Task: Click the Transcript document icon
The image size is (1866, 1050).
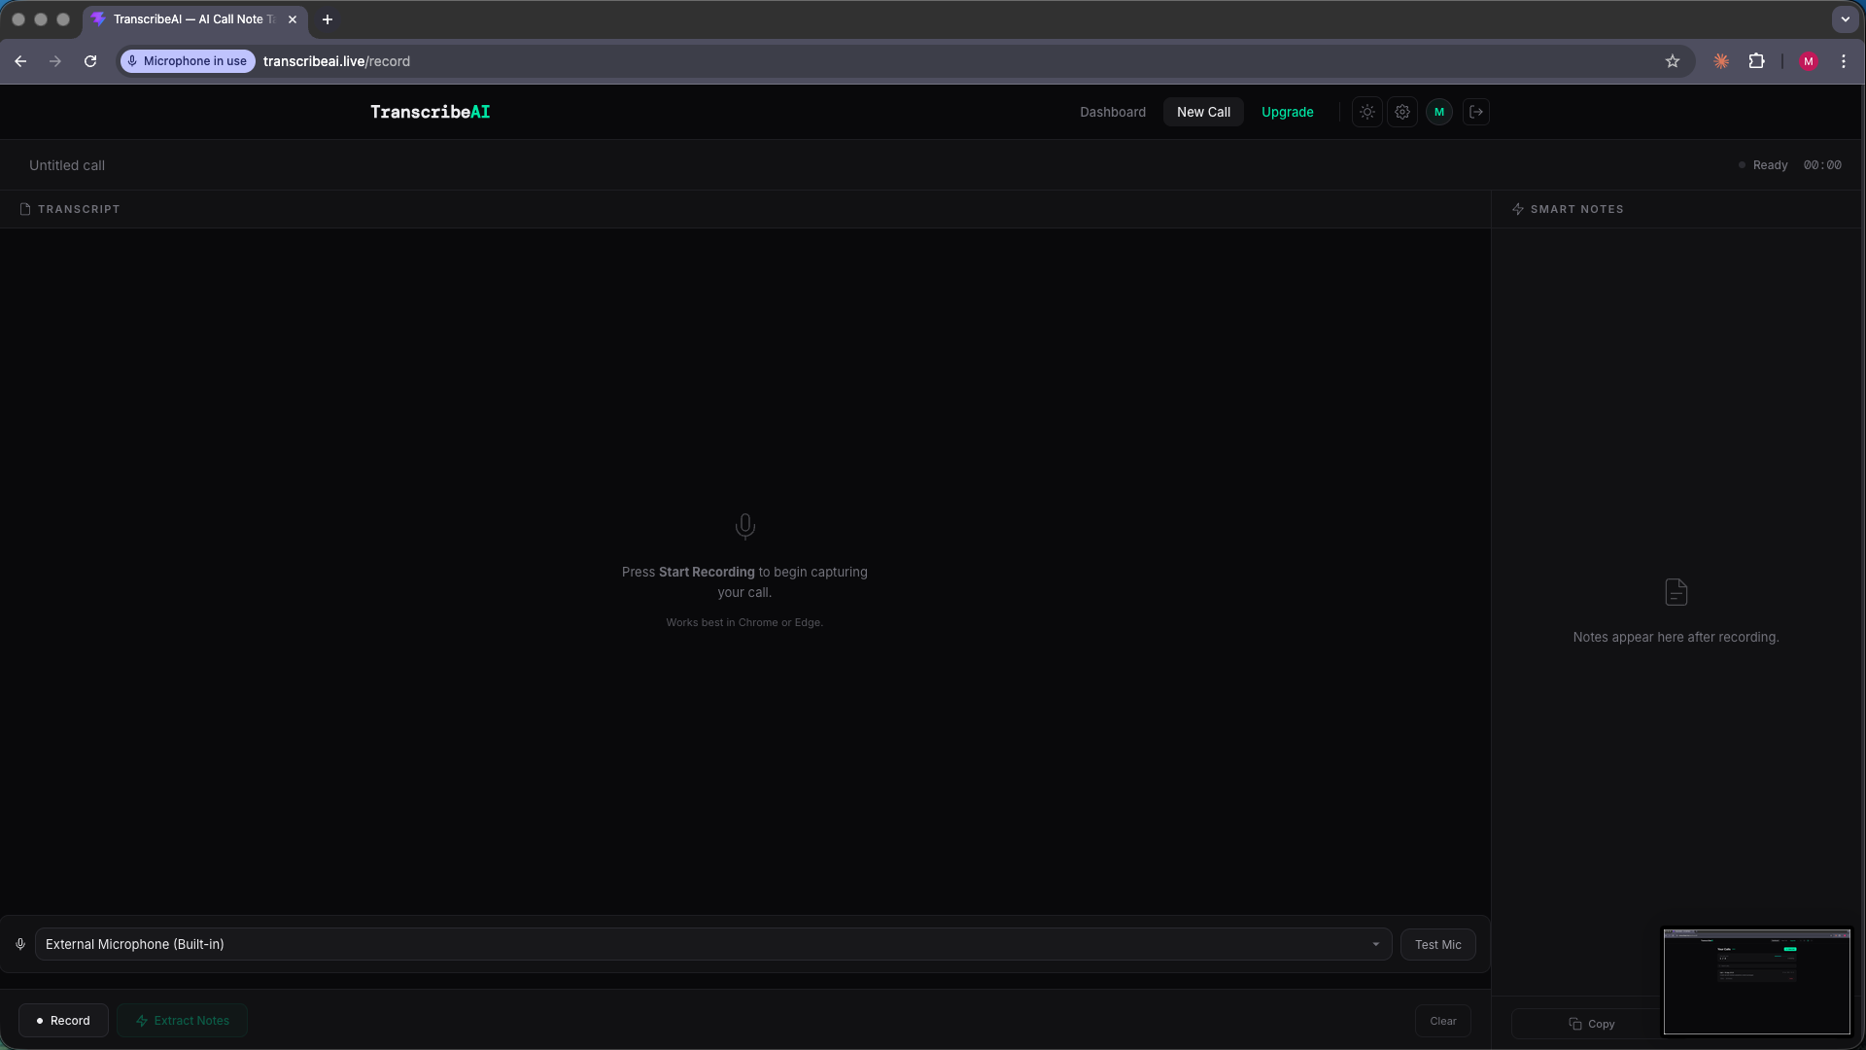Action: [25, 208]
